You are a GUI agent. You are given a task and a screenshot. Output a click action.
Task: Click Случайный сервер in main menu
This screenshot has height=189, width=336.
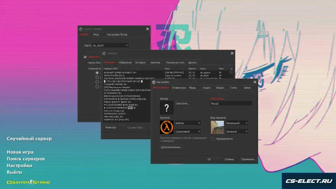[x=29, y=139]
